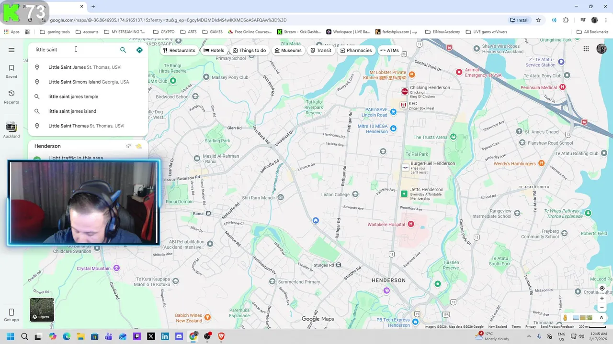This screenshot has height=344, width=613.
Task: Filter map by Restaurants
Action: [179, 50]
